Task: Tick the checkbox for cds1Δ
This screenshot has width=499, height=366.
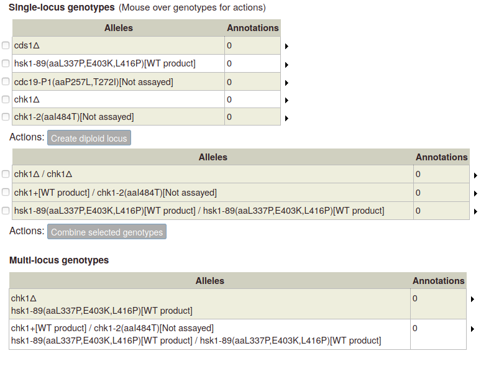Action: (6, 45)
